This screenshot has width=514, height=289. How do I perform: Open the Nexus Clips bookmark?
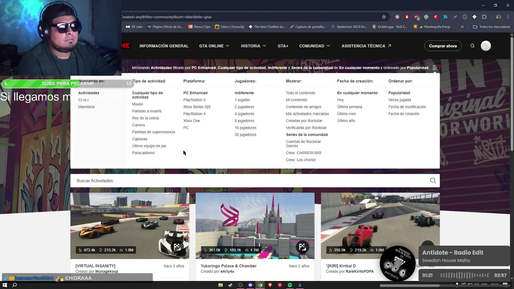coord(199,27)
